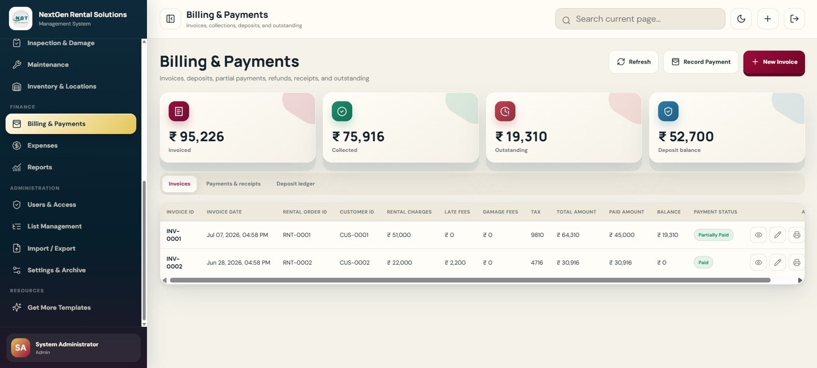
Task: Open Maintenance in sidebar
Action: point(71,65)
